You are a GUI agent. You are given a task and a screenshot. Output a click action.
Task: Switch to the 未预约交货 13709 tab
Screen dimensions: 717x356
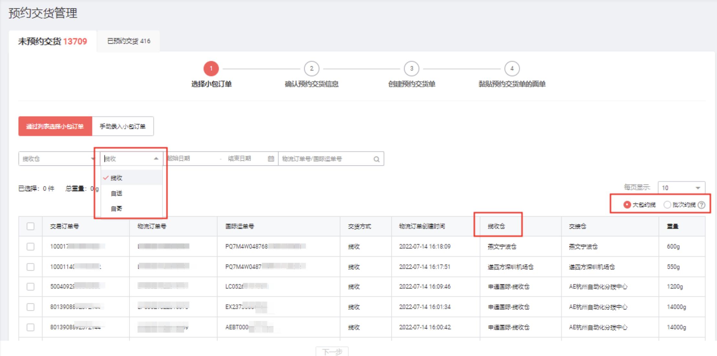pos(52,41)
